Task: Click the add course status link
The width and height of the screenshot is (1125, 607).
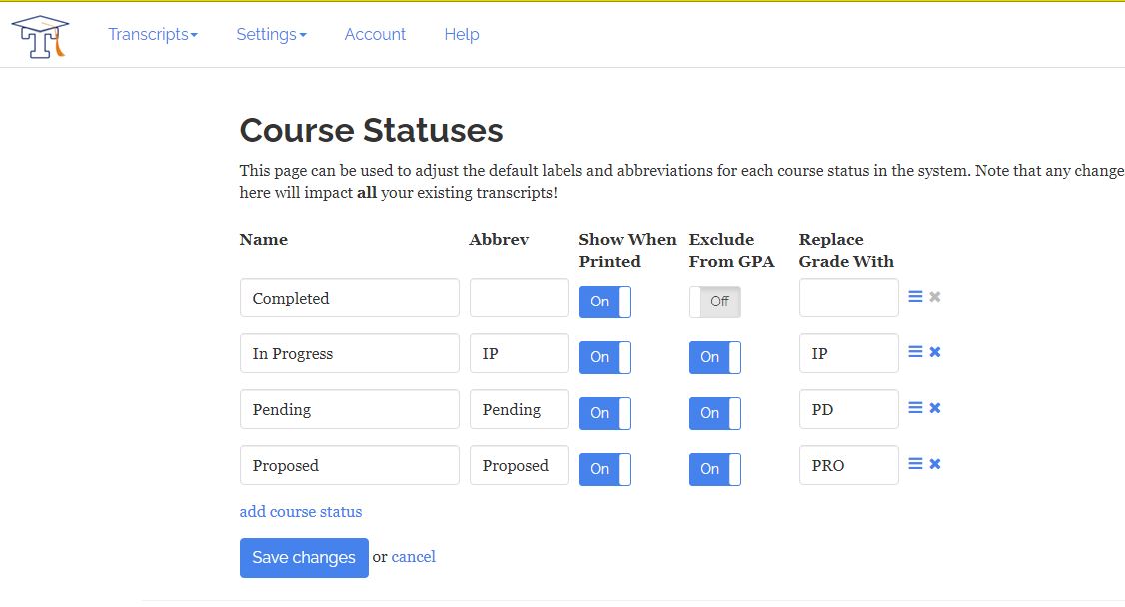Action: [x=301, y=512]
